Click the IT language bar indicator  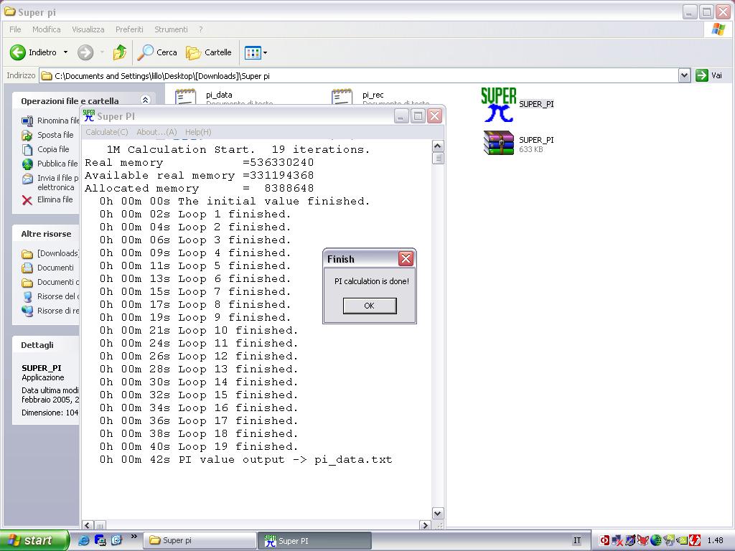pos(577,541)
